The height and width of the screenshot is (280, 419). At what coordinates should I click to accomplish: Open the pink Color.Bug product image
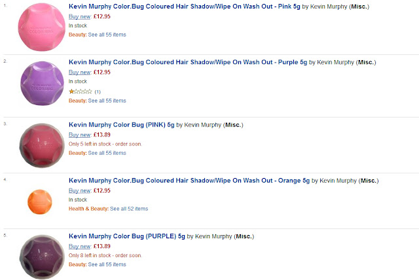pyautogui.click(x=41, y=27)
